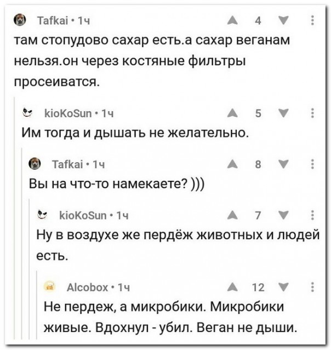Open three-dot menu on kioKoSun's second reply

312,215
